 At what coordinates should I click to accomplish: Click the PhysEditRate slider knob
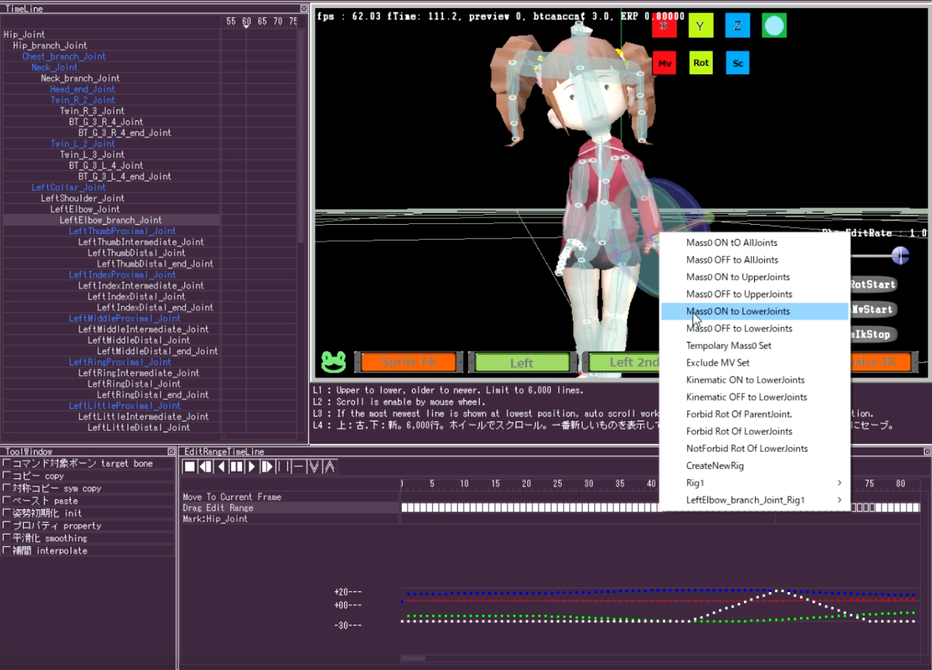click(900, 255)
